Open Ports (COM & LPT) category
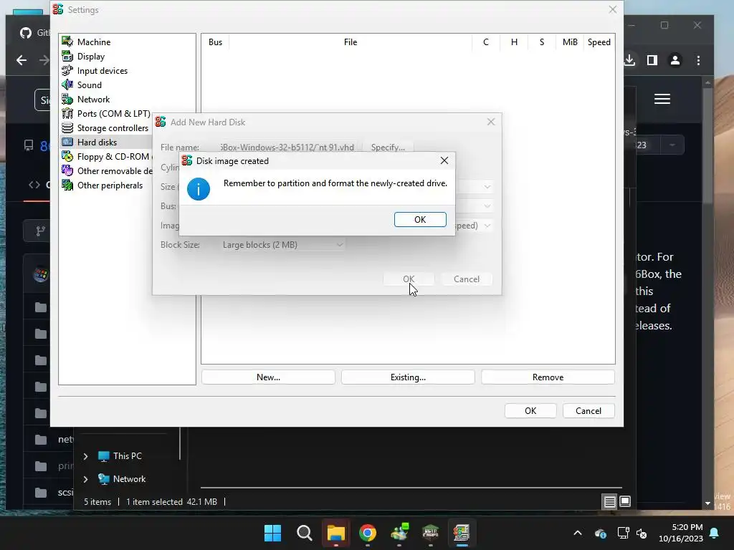 [113, 114]
